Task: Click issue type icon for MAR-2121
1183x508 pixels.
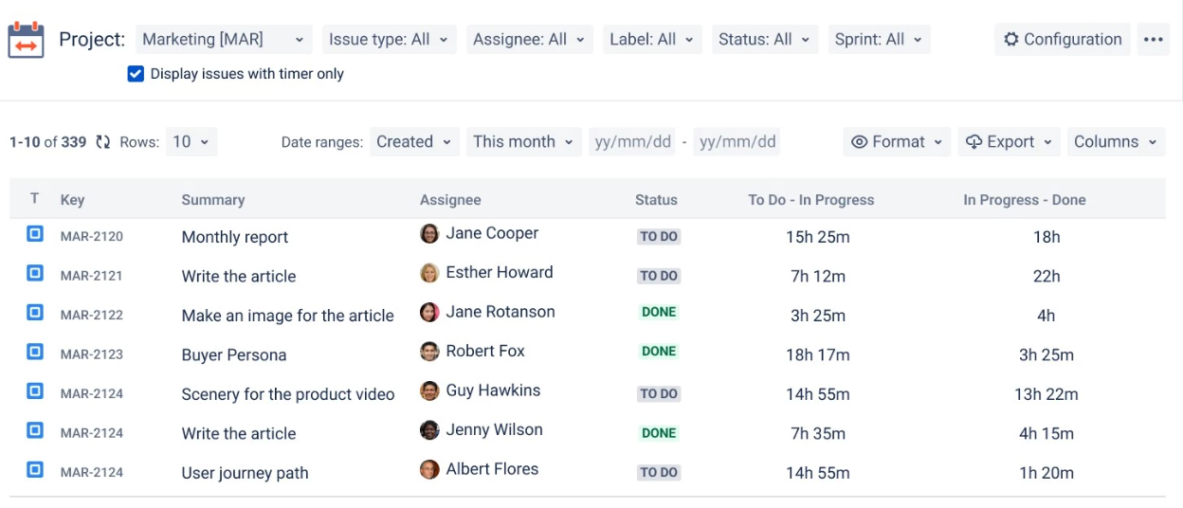Action: point(35,273)
